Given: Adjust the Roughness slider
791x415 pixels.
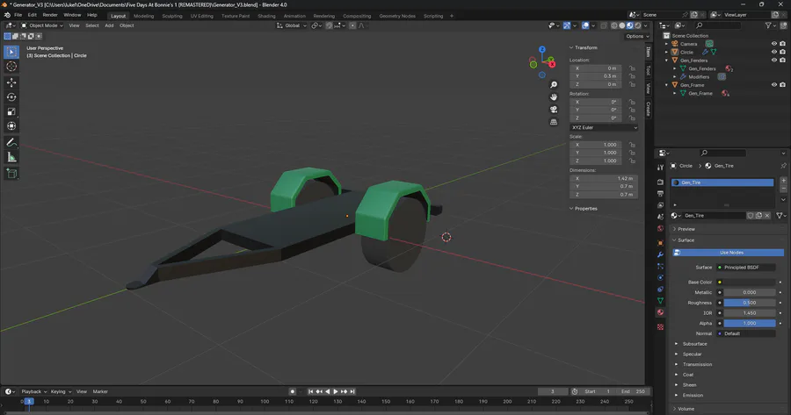Looking at the screenshot, I should point(750,303).
